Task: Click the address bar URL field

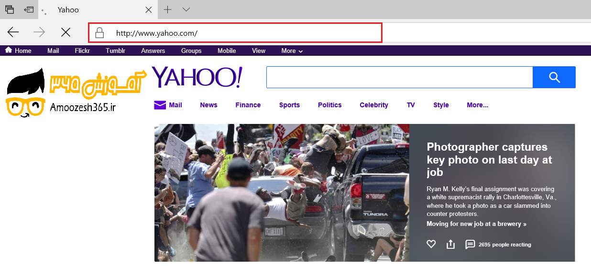Action: click(x=235, y=33)
